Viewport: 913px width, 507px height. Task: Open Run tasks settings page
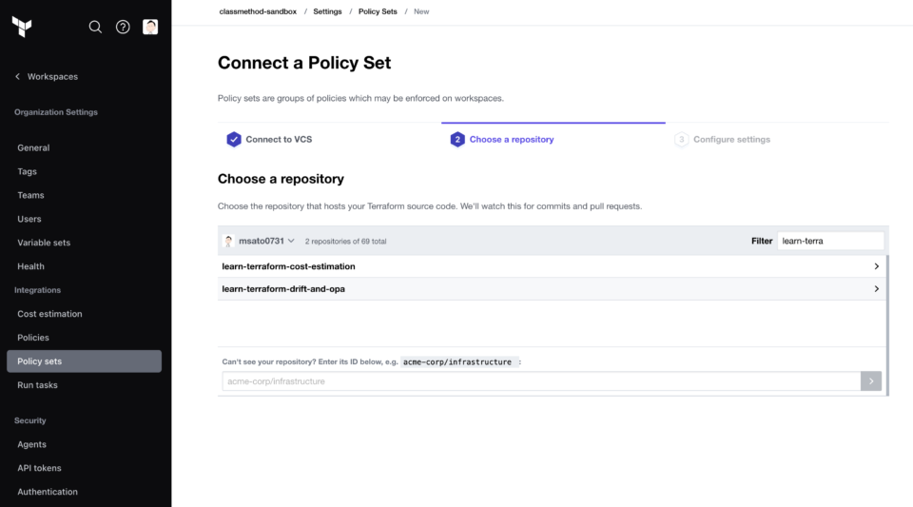37,384
